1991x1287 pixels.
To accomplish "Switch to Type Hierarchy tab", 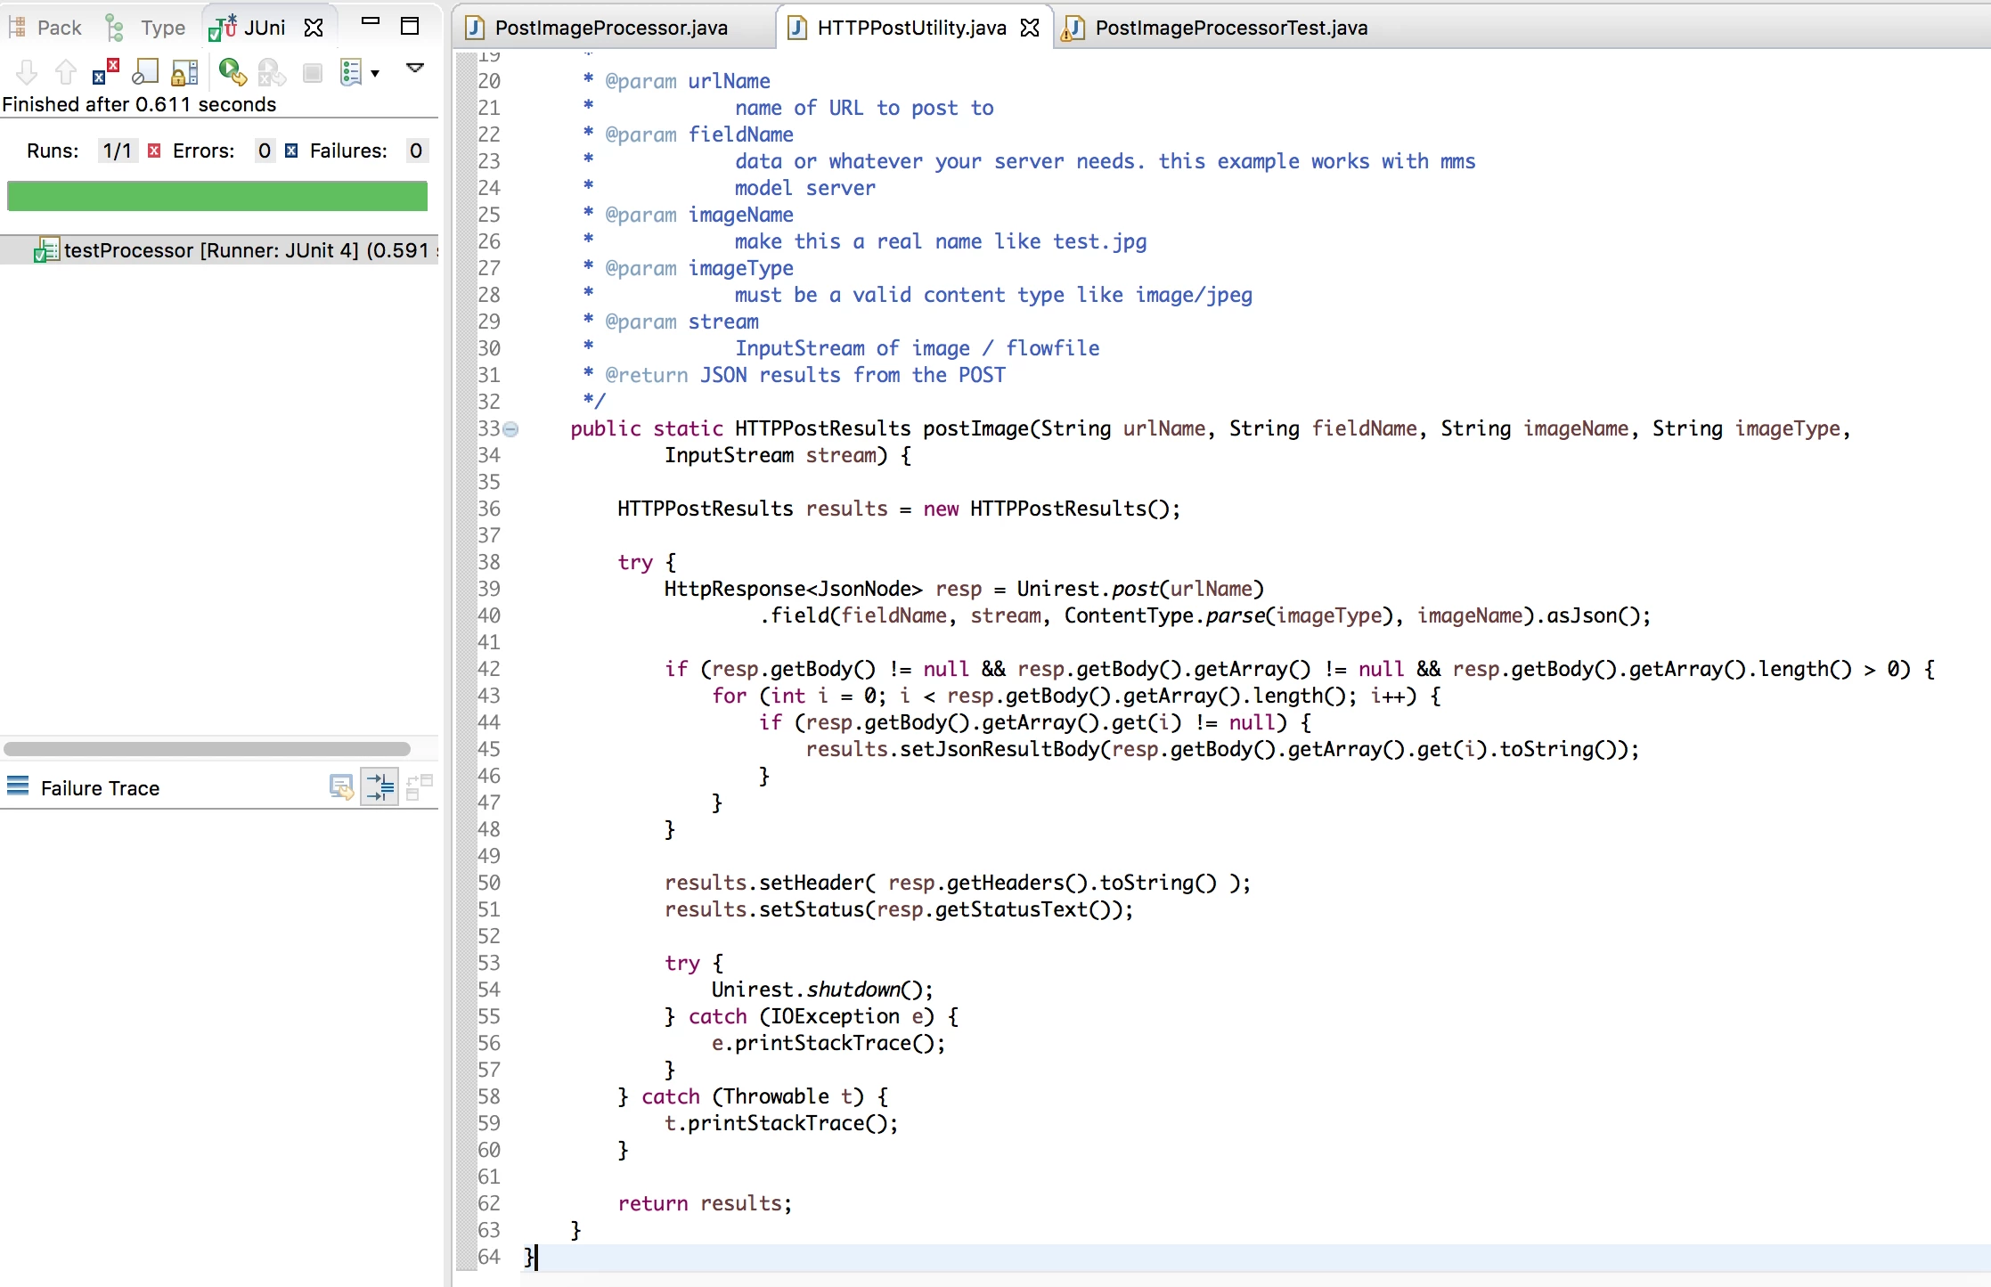I will pyautogui.click(x=145, y=28).
